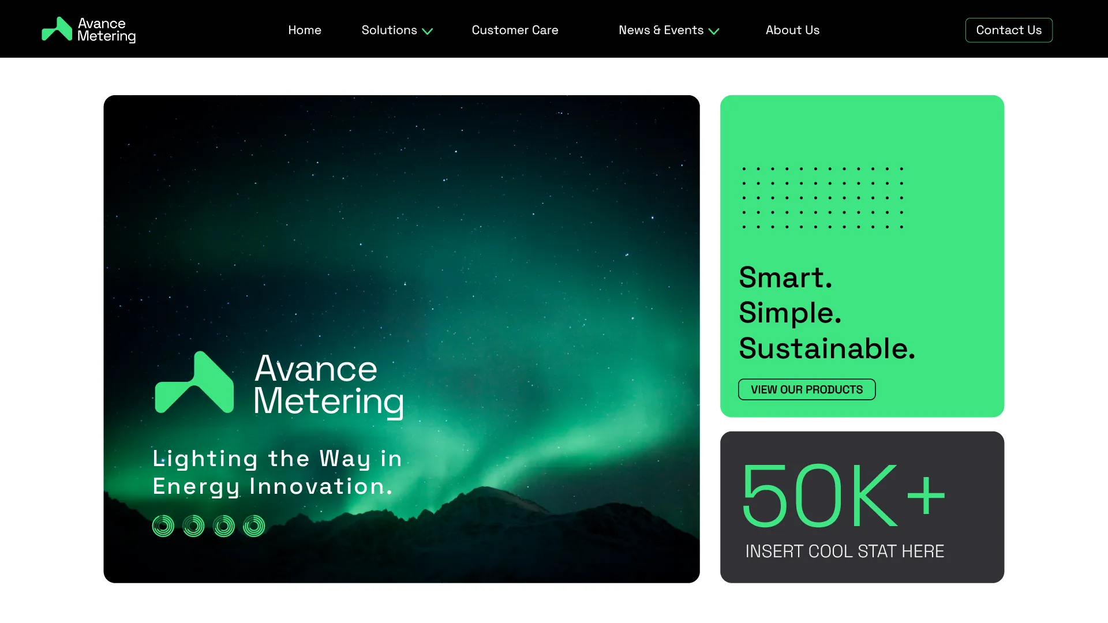1108x623 pixels.
Task: Select the third carousel indicator circle
Action: pyautogui.click(x=224, y=526)
